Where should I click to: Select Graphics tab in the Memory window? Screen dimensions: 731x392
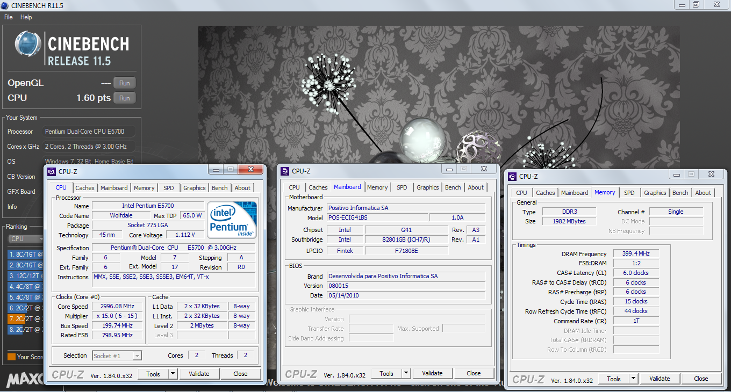pyautogui.click(x=655, y=193)
